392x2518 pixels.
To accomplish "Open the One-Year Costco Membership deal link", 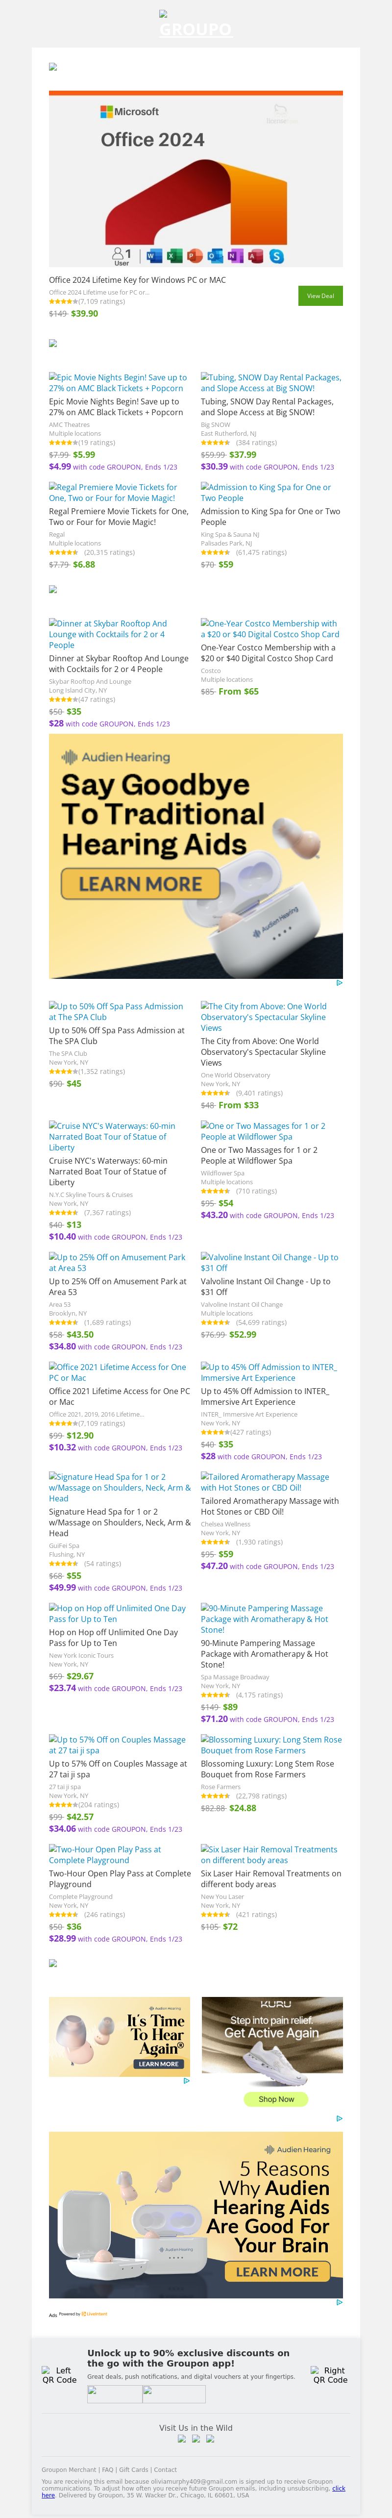I will click(x=269, y=628).
